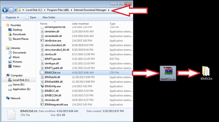Select the IDMGCExt.crx file row
This screenshot has height=122, width=219.
52,73
